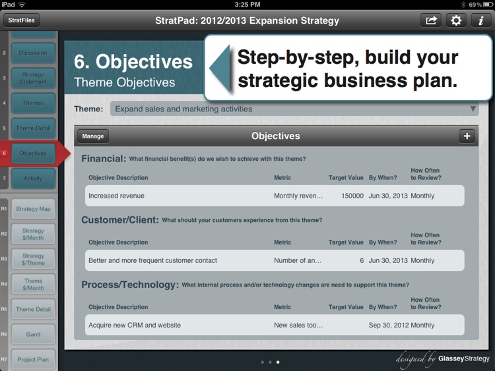Open Strategy $/Theme report

tap(33, 259)
